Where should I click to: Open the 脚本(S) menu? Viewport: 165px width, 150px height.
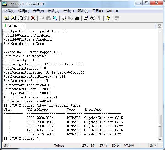(x=83, y=11)
